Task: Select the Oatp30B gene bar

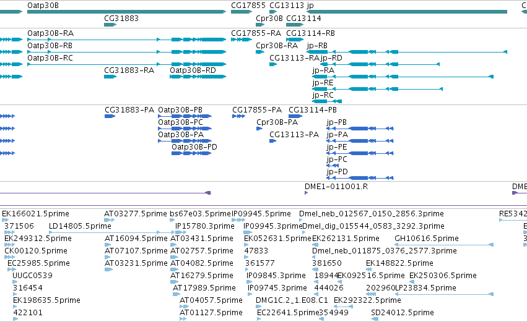Action: [127, 12]
